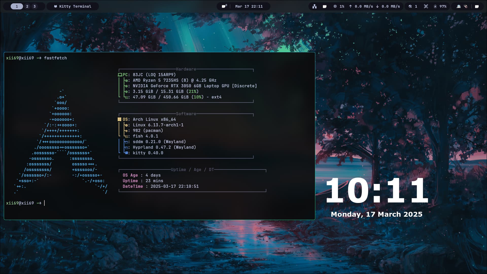Screen dimensions: 487x274
Task: Click the red tray icon next to avatar
Action: (x=466, y=6)
